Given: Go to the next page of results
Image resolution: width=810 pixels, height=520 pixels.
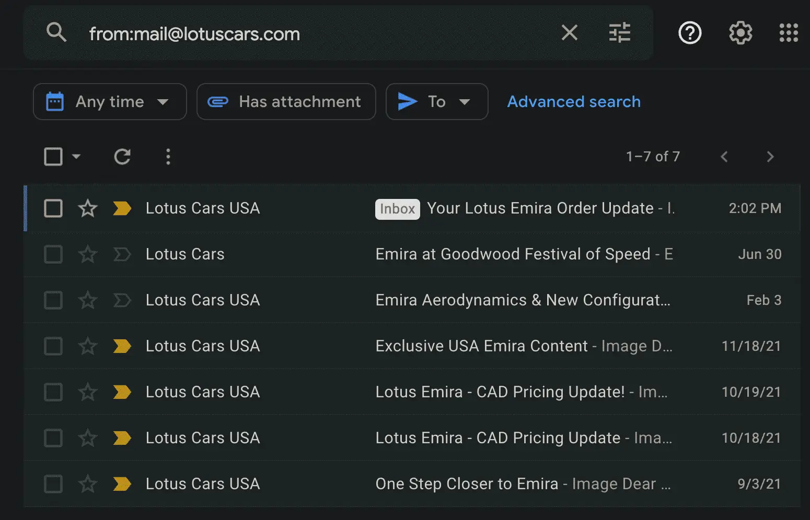Looking at the screenshot, I should (769, 157).
